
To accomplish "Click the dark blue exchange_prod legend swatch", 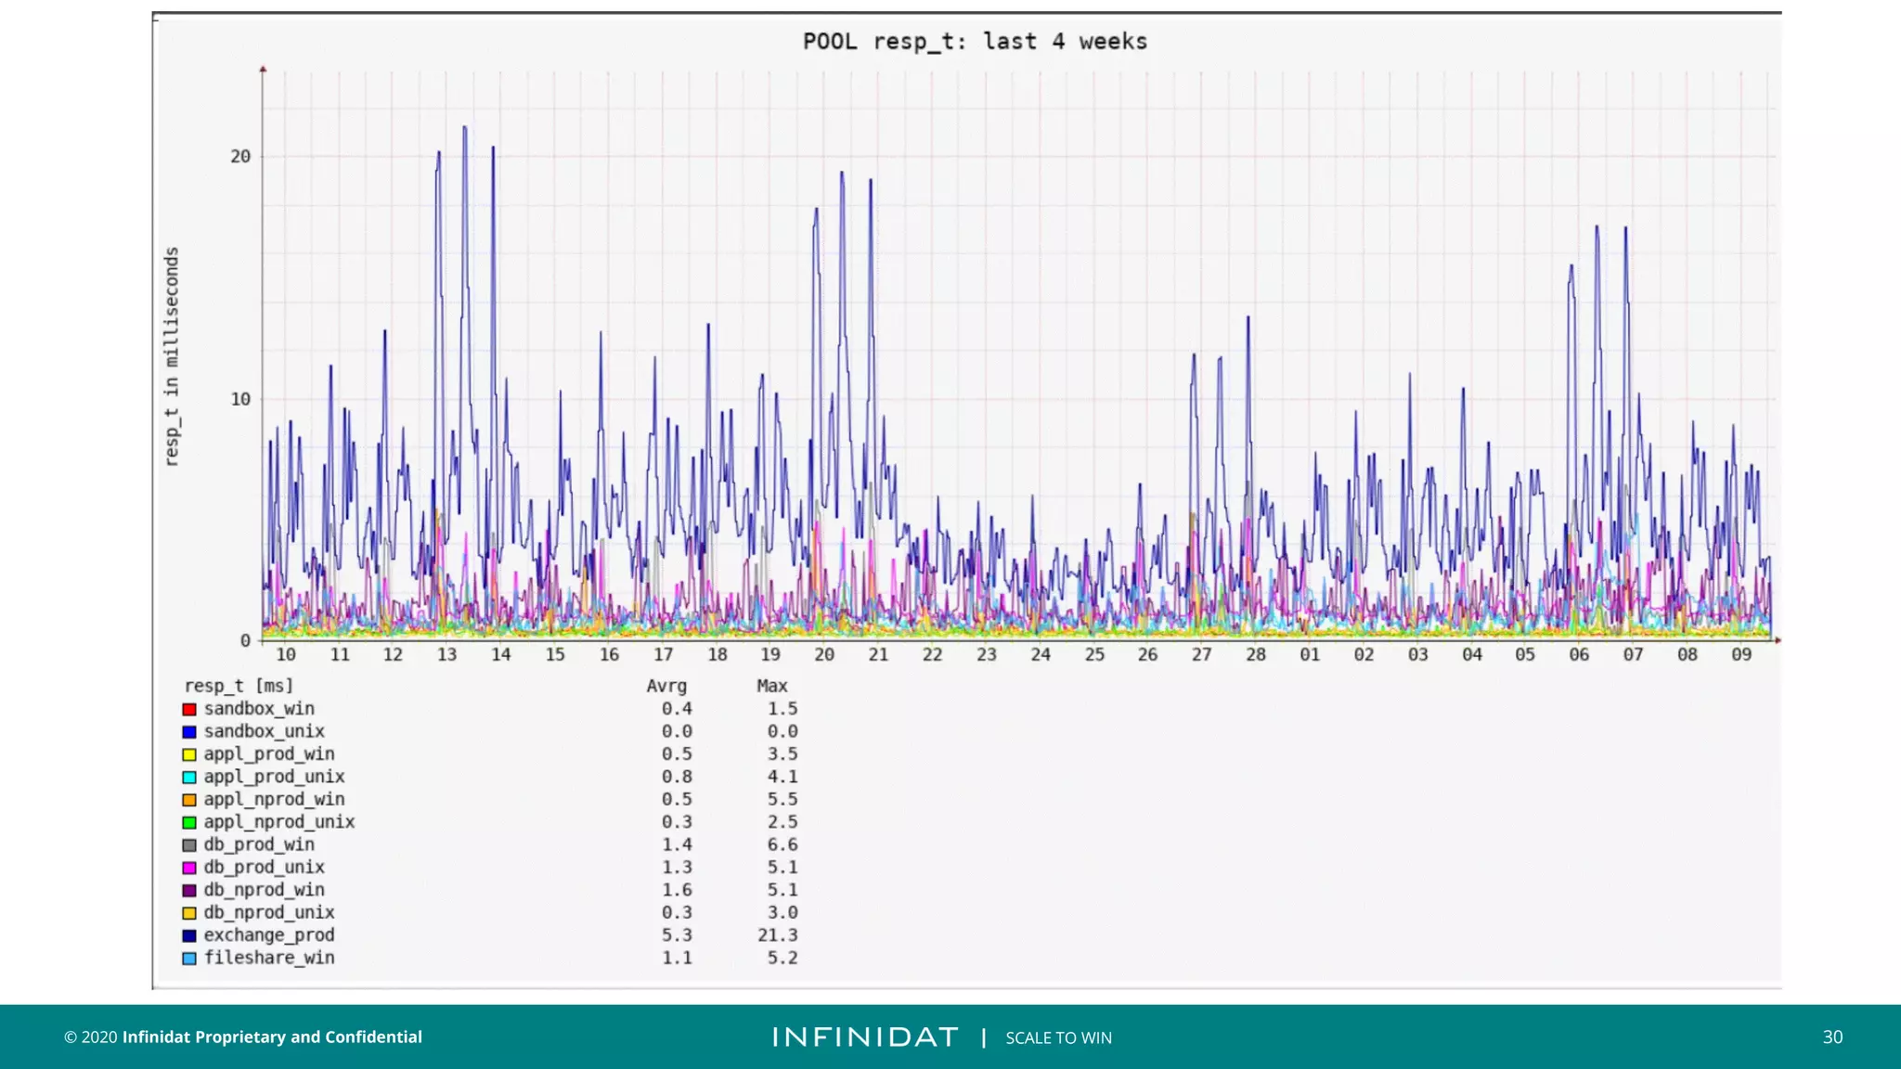I will 189,935.
